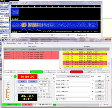Screen dimensions: 112x108
Task: Select the Next radio for Tx 1 message
Action: 92,80
